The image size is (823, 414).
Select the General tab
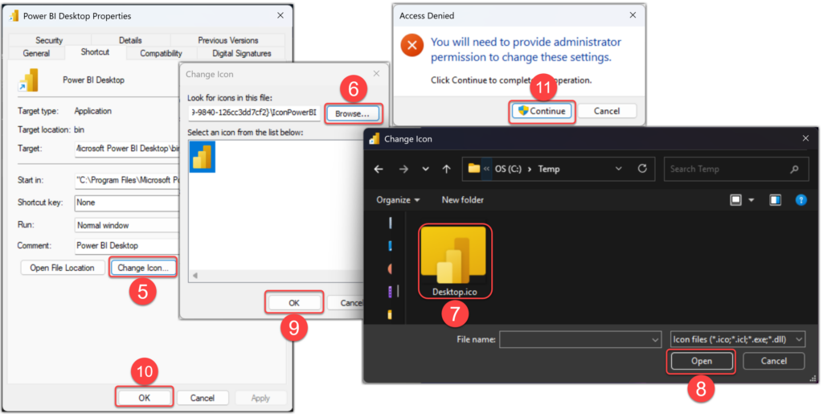[x=36, y=53]
